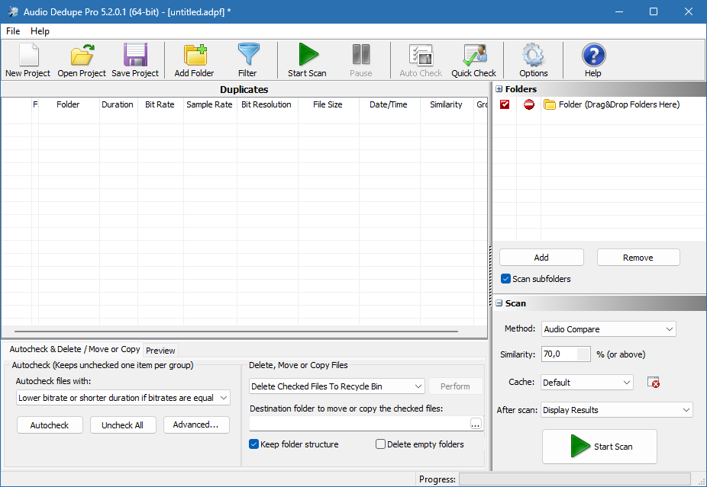The image size is (707, 487).
Task: Click the horizontal scrollbar under Duplicates list
Action: point(235,332)
